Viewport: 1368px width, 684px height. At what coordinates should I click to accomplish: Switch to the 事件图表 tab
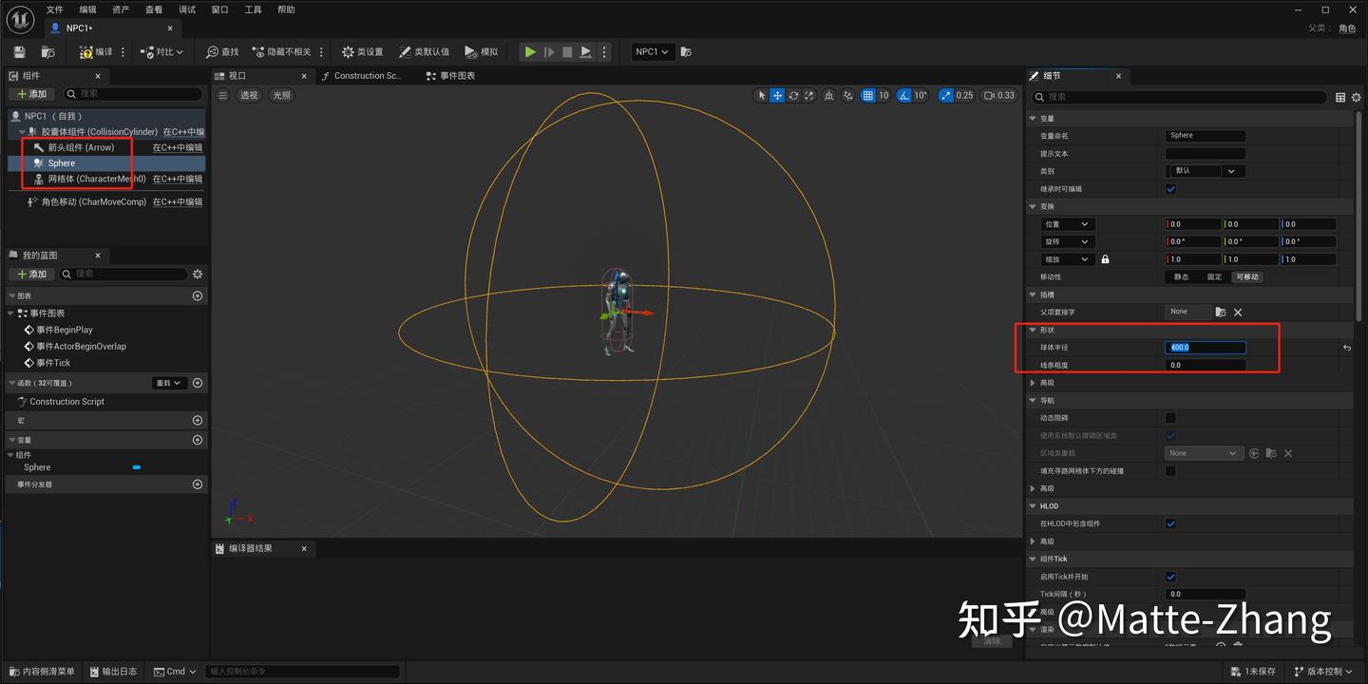tap(449, 75)
